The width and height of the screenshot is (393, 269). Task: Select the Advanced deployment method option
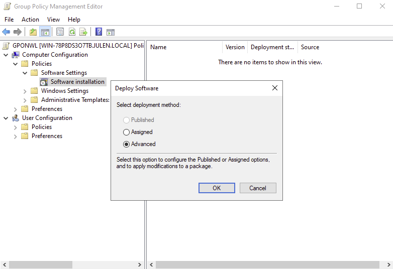pyautogui.click(x=126, y=144)
